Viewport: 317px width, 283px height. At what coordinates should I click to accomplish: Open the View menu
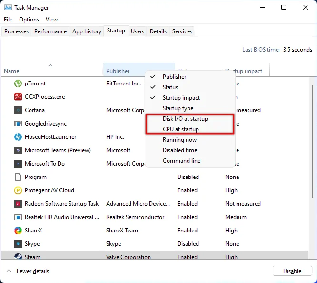pos(51,20)
